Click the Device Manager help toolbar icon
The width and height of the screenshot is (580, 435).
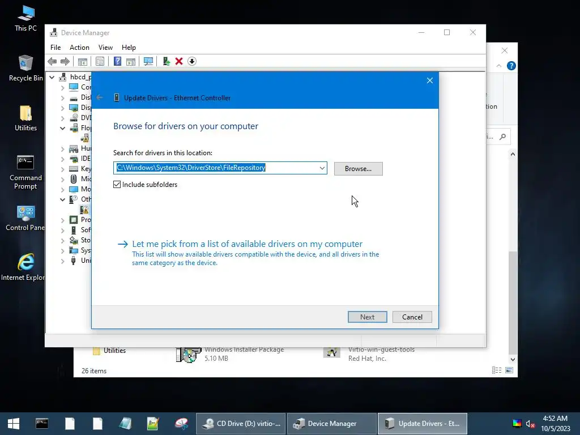[117, 61]
